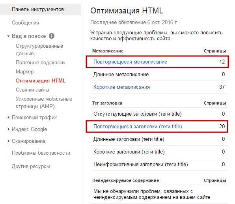Open Проблемы безопасности in the sidebar

coord(41,153)
